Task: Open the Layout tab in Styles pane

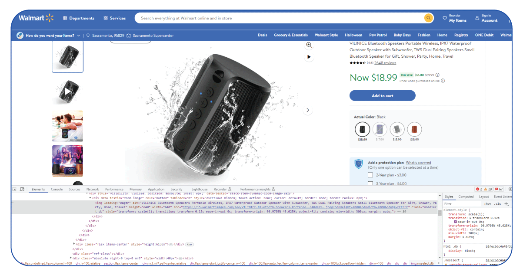Action: (484, 196)
